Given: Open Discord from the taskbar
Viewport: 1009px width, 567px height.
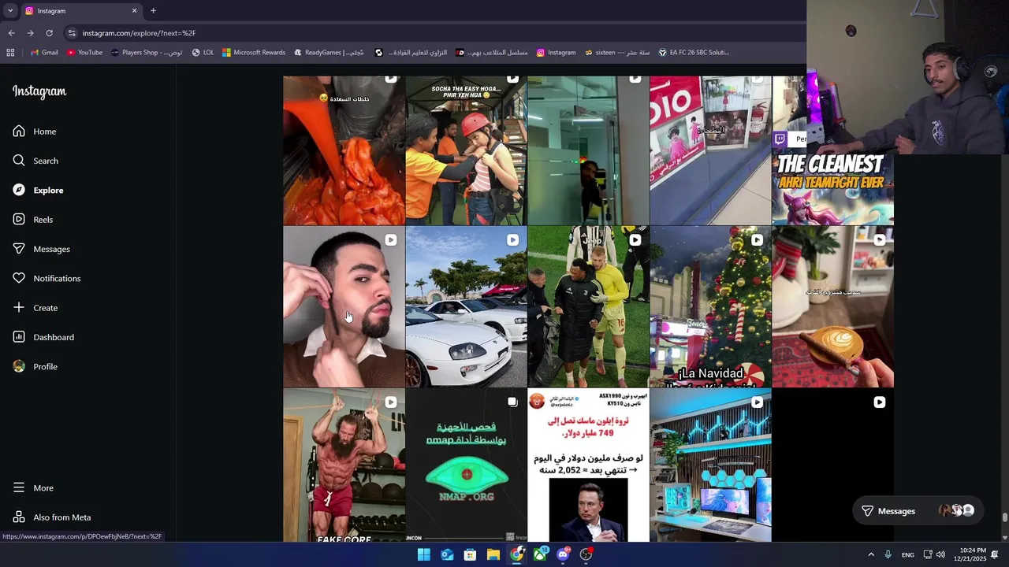Looking at the screenshot, I should pos(563,554).
